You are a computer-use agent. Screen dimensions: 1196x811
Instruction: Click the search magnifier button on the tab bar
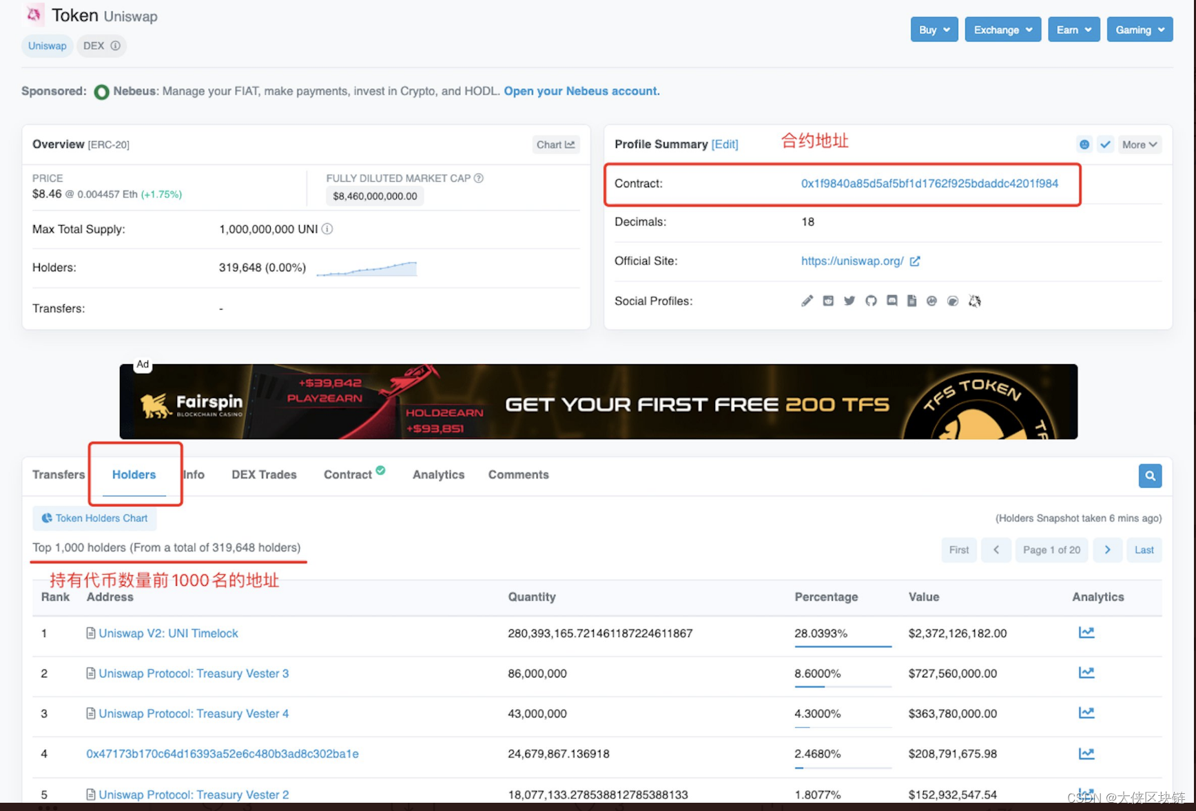click(1150, 475)
